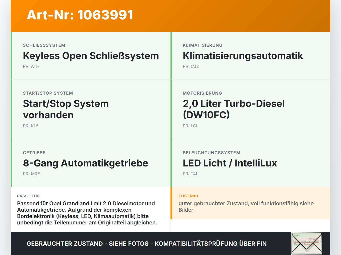Click the Art-Nr: 1063991 heading
This screenshot has height=255, width=341.
point(80,15)
